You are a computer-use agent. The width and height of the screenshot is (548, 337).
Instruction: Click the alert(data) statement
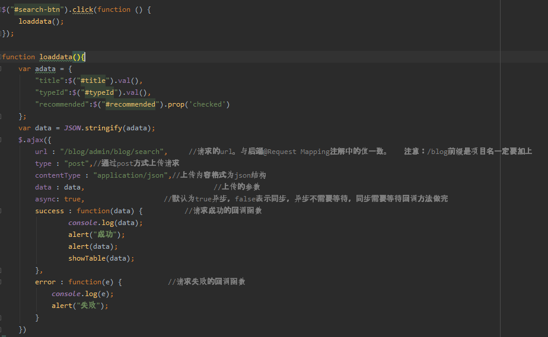tap(93, 246)
